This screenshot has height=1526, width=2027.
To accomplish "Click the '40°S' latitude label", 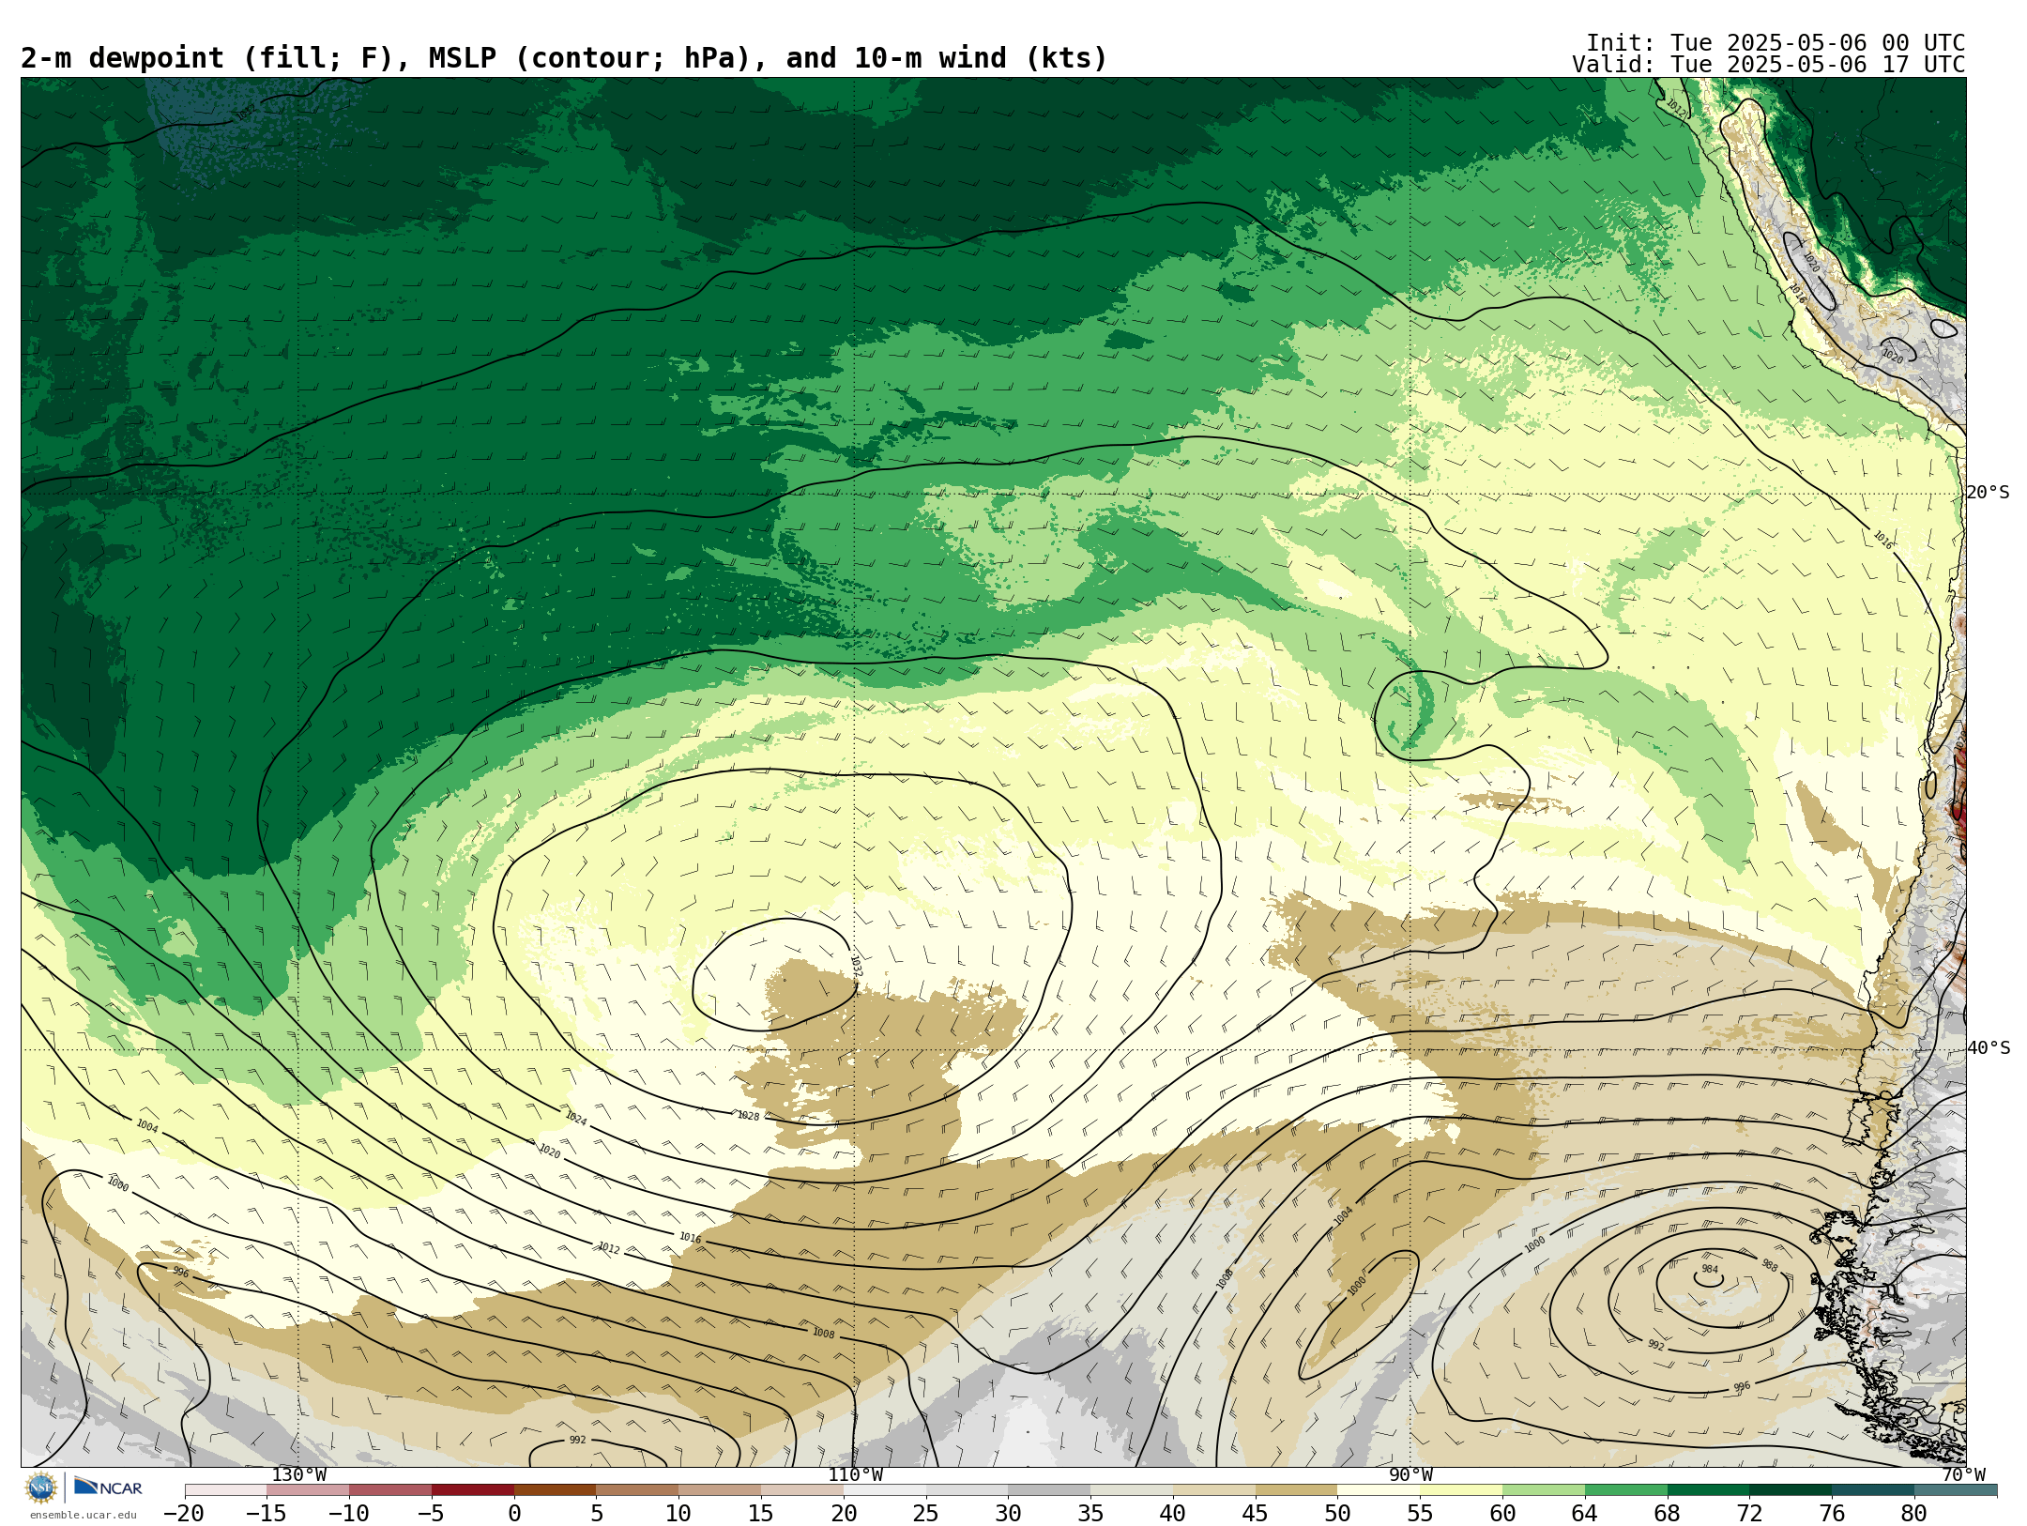I will click(x=1989, y=1048).
